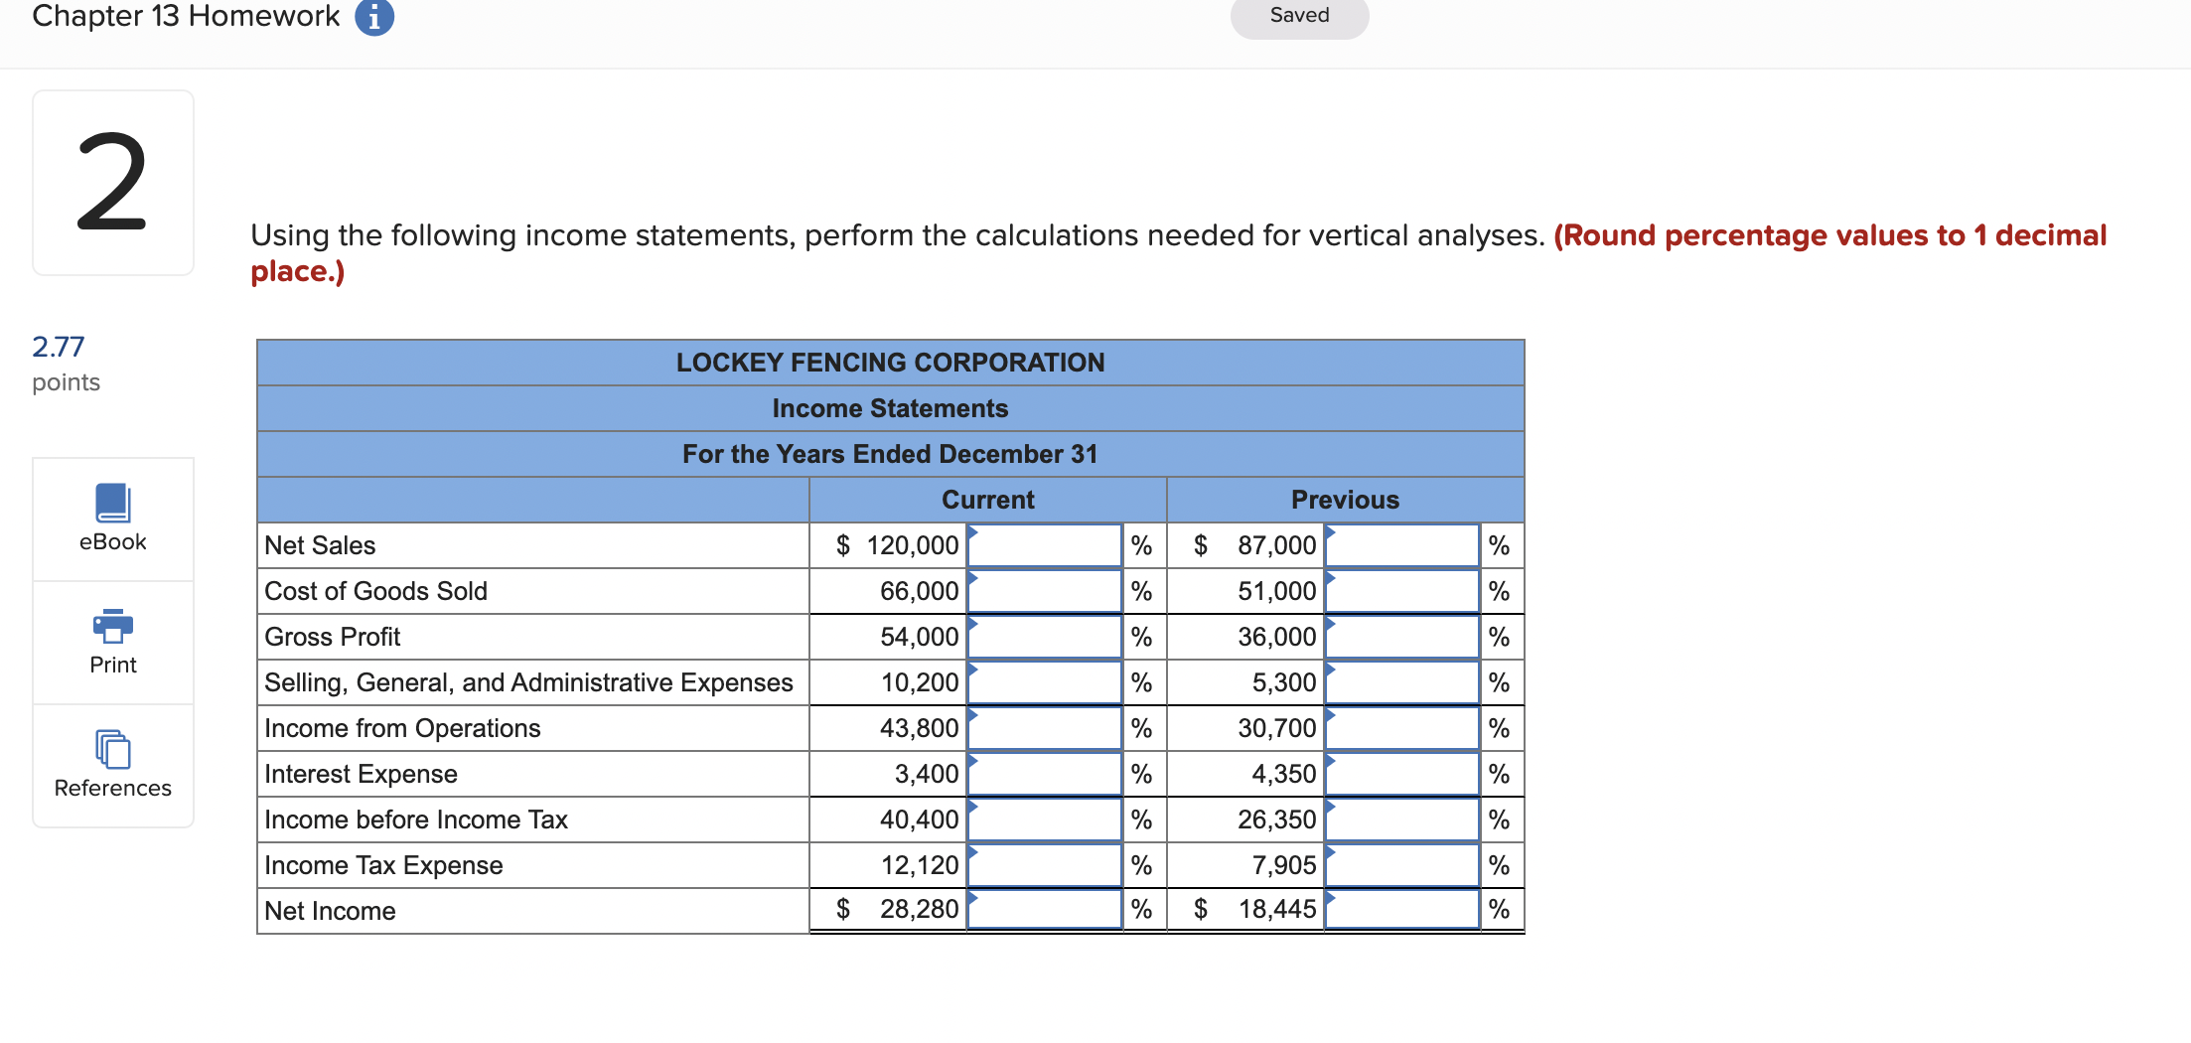This screenshot has height=1043, width=2191.
Task: Click the Income before Income Tax Previous percentage field
Action: pos(1400,819)
